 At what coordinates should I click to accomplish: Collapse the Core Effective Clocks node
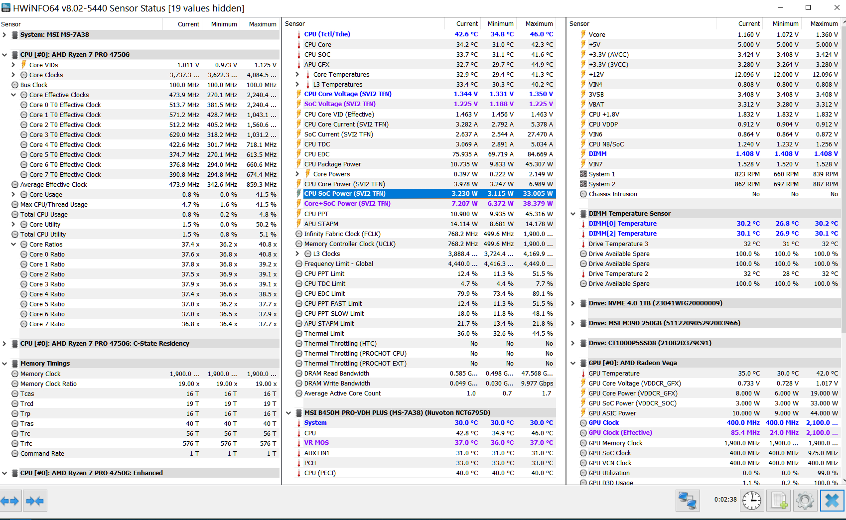tap(13, 95)
